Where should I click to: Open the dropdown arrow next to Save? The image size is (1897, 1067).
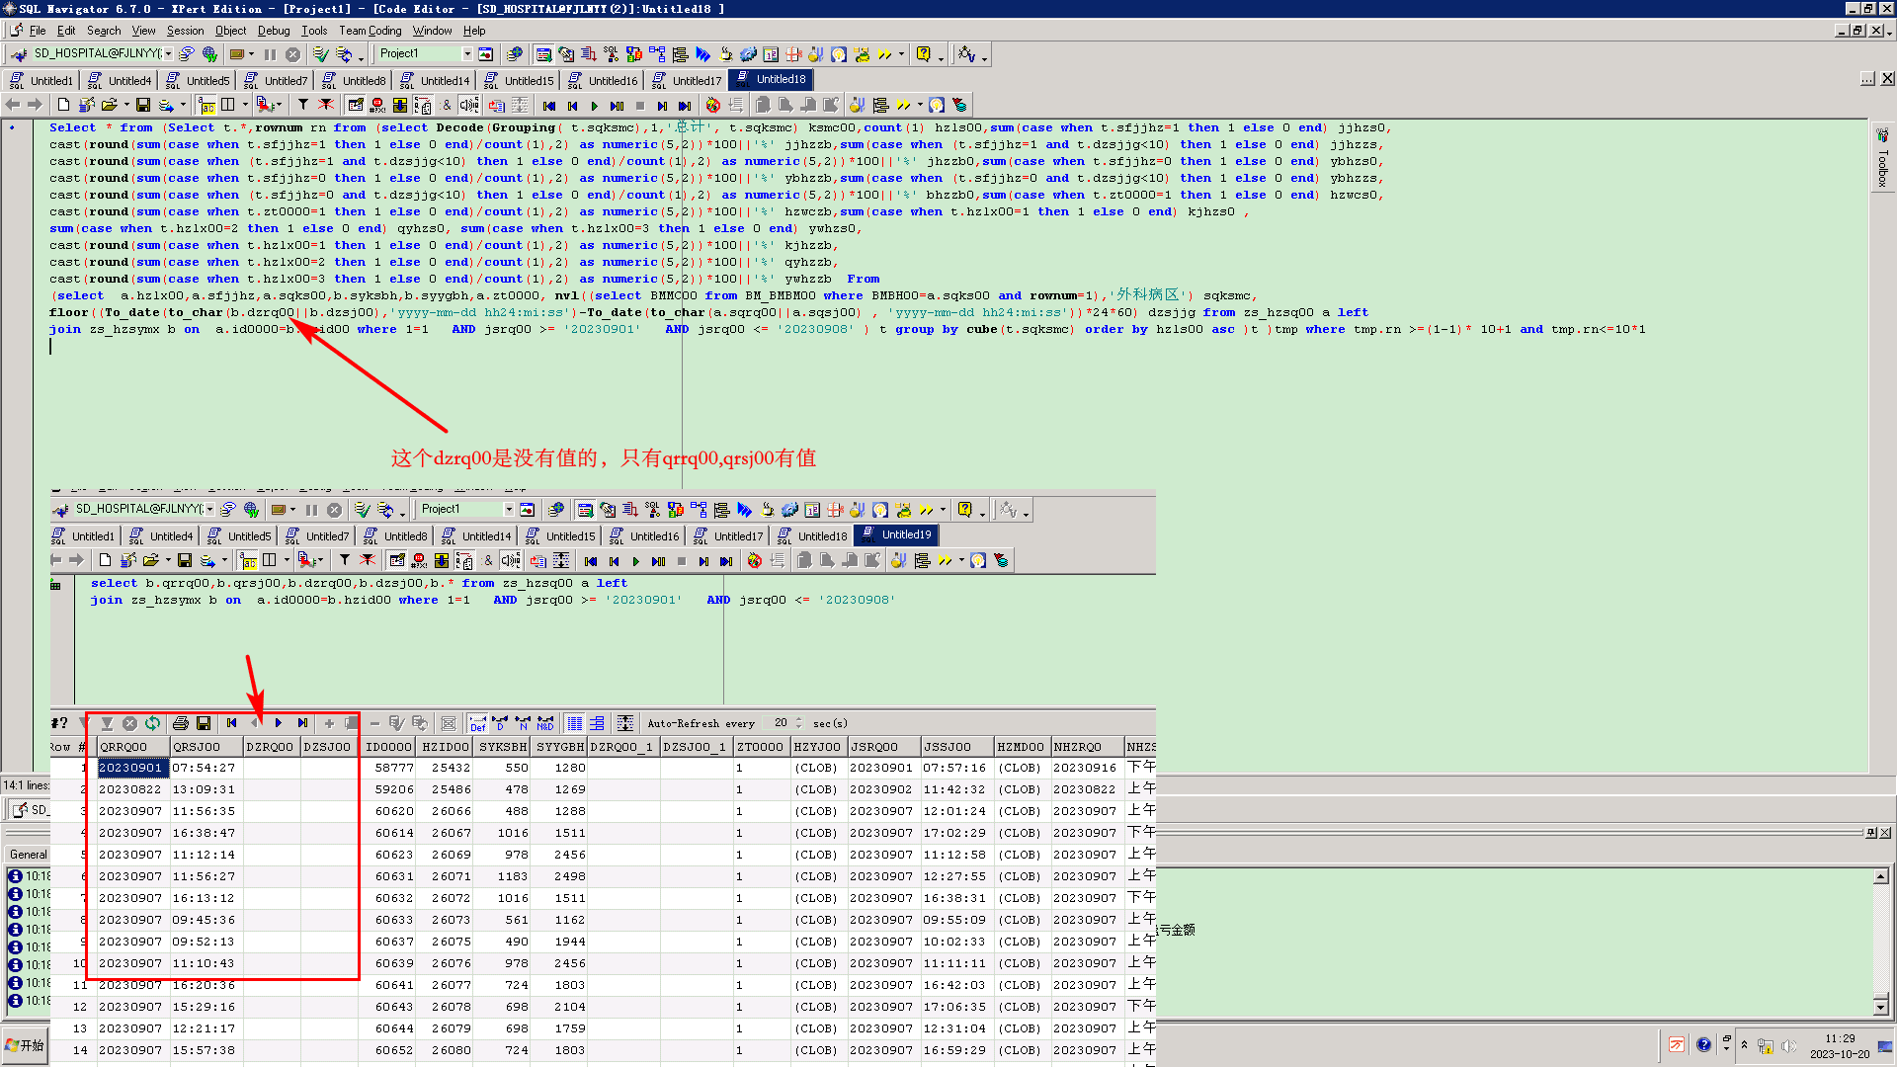click(184, 106)
